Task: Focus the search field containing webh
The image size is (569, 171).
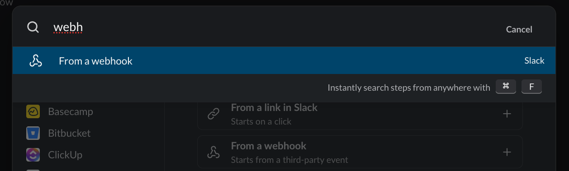Action: [271, 28]
